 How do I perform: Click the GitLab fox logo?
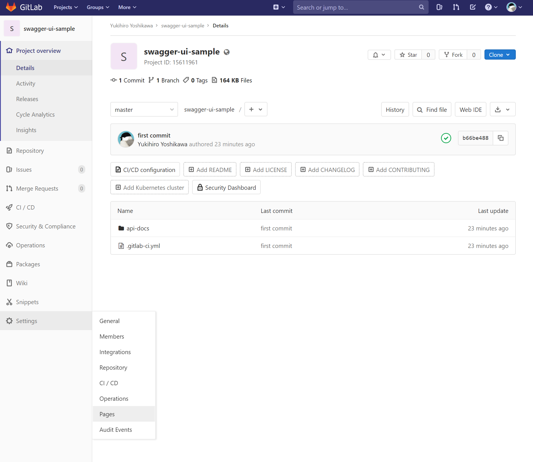click(11, 7)
